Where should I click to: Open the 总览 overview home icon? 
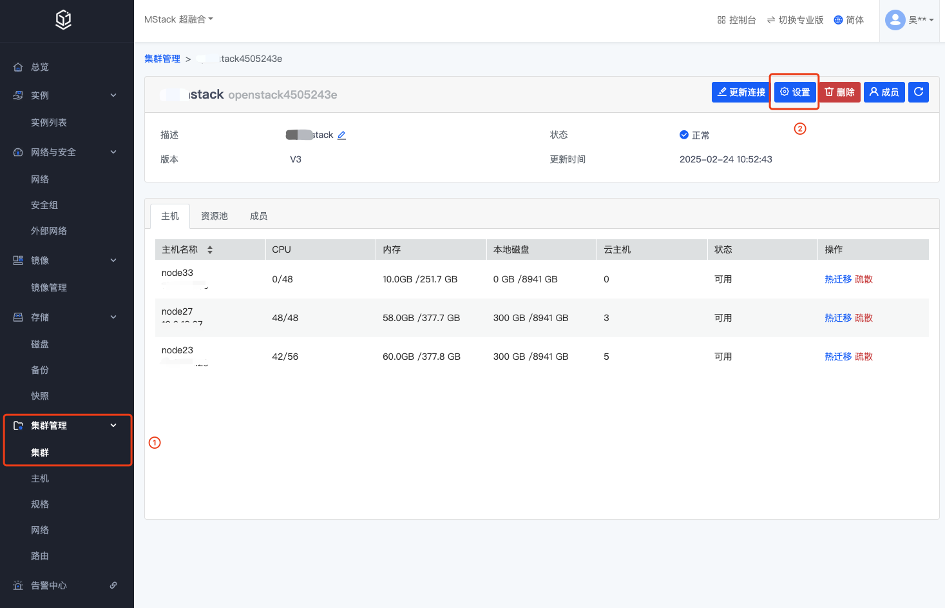pyautogui.click(x=18, y=67)
